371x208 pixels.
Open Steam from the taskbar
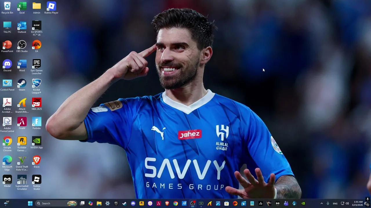tap(124, 203)
